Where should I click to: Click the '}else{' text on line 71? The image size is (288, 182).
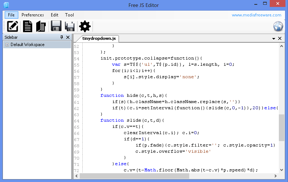pos(121,164)
